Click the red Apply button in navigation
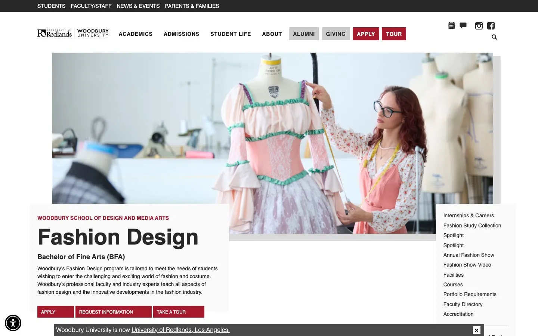This screenshot has height=336, width=538. (366, 34)
